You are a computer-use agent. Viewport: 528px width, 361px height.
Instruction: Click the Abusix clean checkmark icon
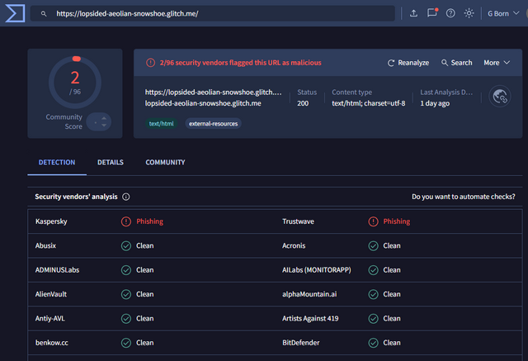tap(126, 245)
